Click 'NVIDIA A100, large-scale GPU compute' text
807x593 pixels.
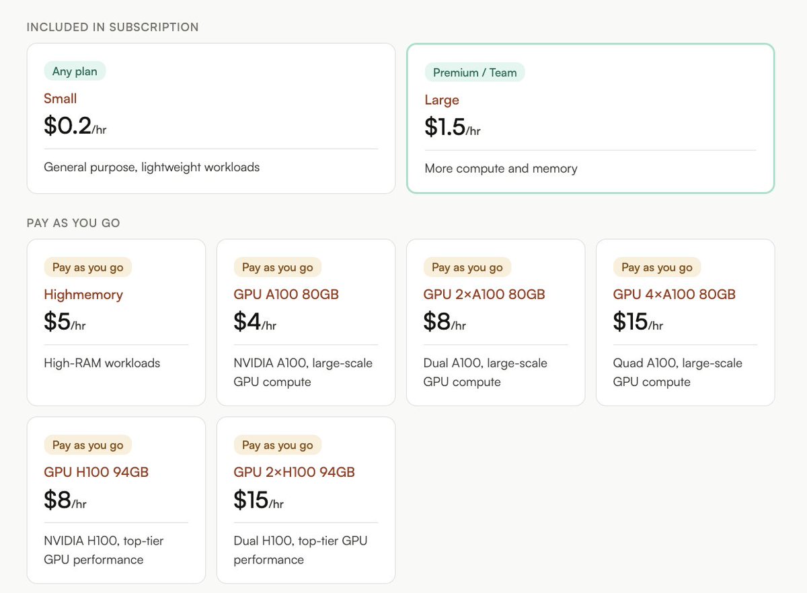[x=303, y=373]
